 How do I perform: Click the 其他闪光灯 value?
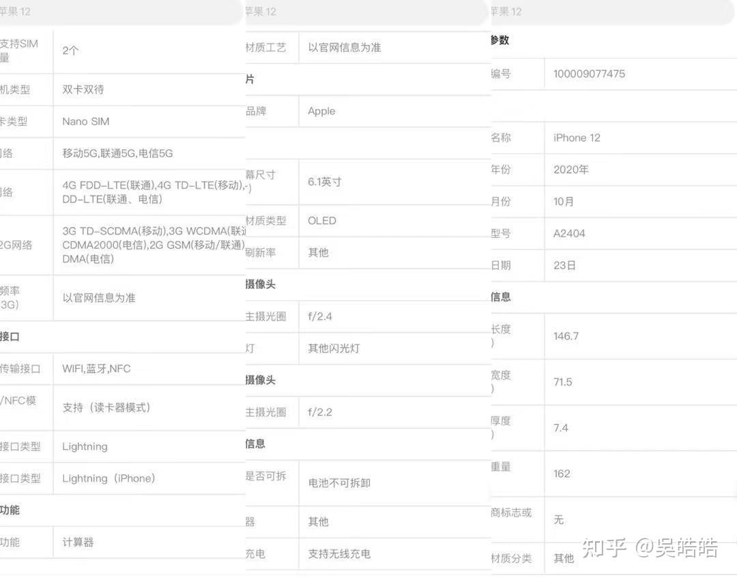[x=334, y=348]
